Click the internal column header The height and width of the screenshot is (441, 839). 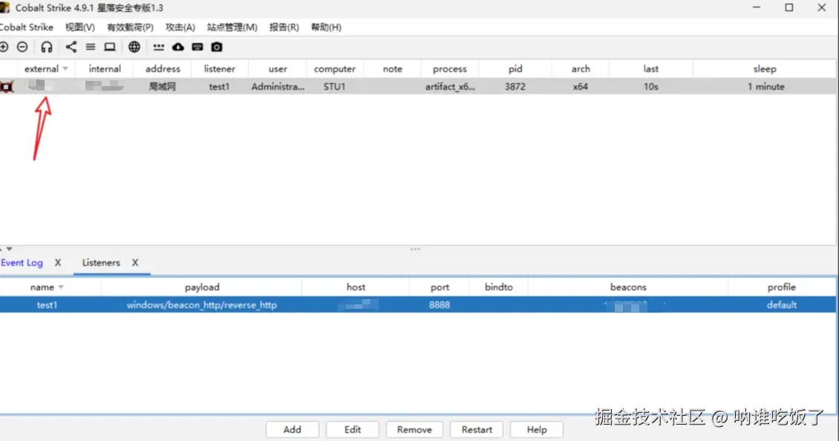[x=105, y=69]
